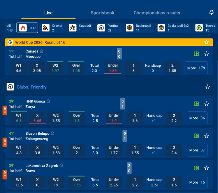
Task: Pick Over 1.58 in Lokomotiva match
Action: click(77, 183)
